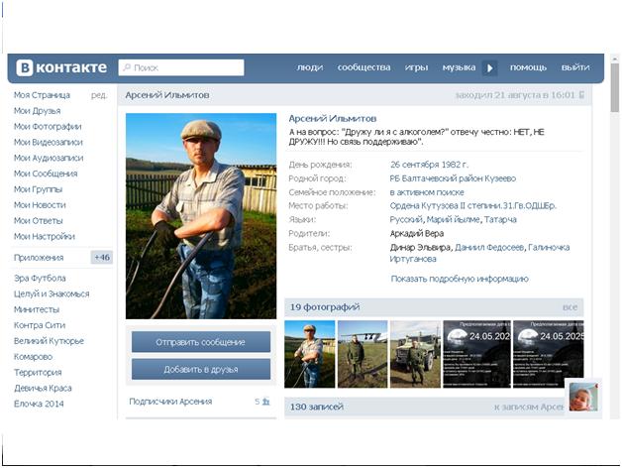Click Татарча language link
Viewport: 622px width, 468px height.
click(x=500, y=220)
